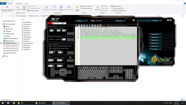This screenshot has height=105, width=186.
Task: Click the go-to-line number input field
Action: click(64, 39)
